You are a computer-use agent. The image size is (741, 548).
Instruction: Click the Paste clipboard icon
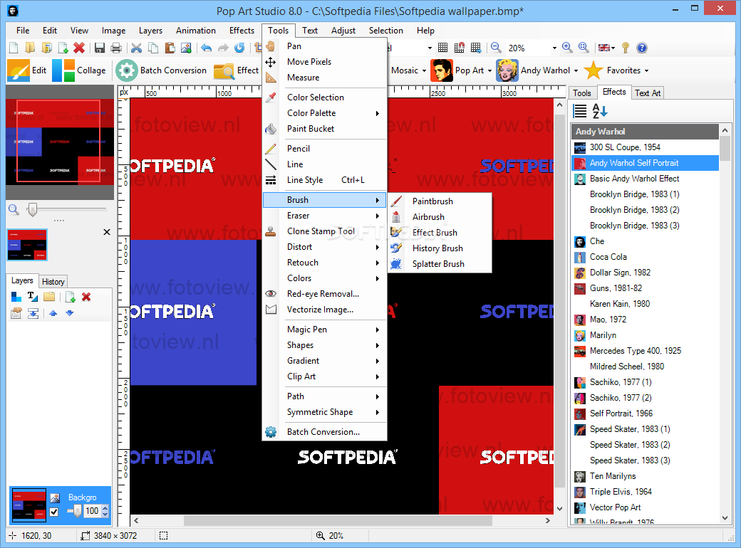pyautogui.click(x=170, y=48)
